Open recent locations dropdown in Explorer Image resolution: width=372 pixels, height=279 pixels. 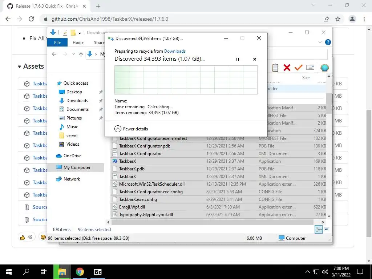pyautogui.click(x=73, y=54)
